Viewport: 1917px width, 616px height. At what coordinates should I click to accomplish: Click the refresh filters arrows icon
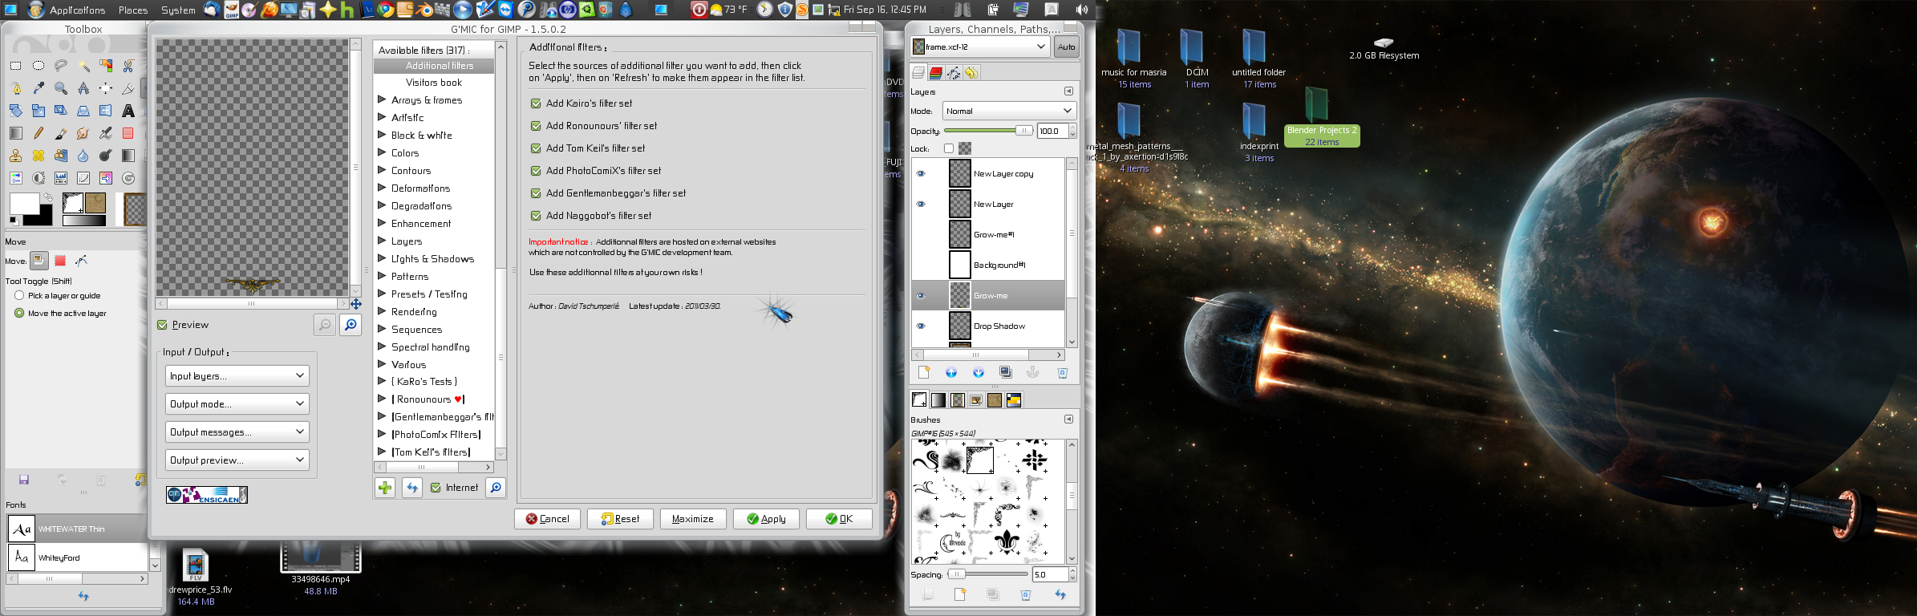tap(412, 488)
